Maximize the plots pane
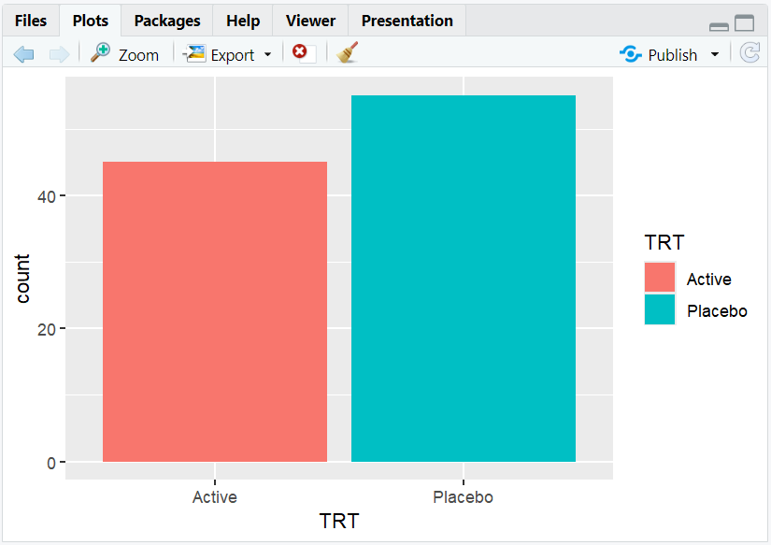Image resolution: width=771 pixels, height=545 pixels. pyautogui.click(x=744, y=24)
